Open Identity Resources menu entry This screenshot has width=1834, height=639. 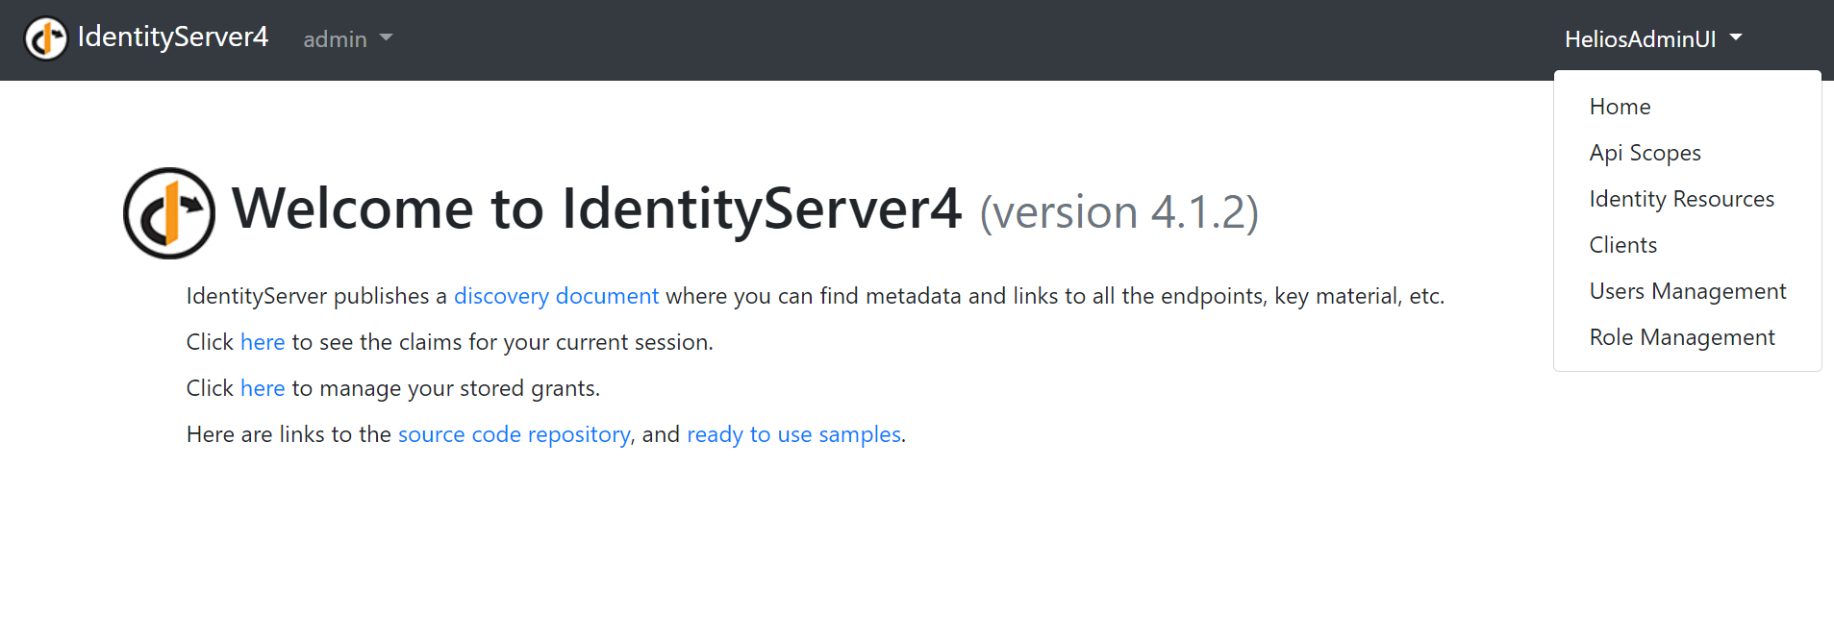click(x=1688, y=199)
